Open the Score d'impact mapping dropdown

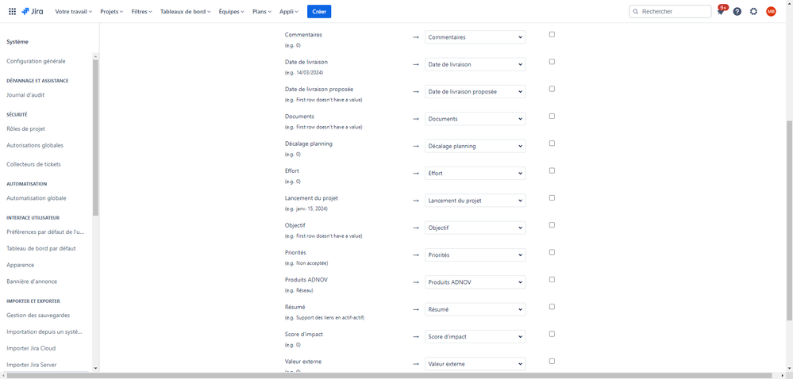click(475, 336)
